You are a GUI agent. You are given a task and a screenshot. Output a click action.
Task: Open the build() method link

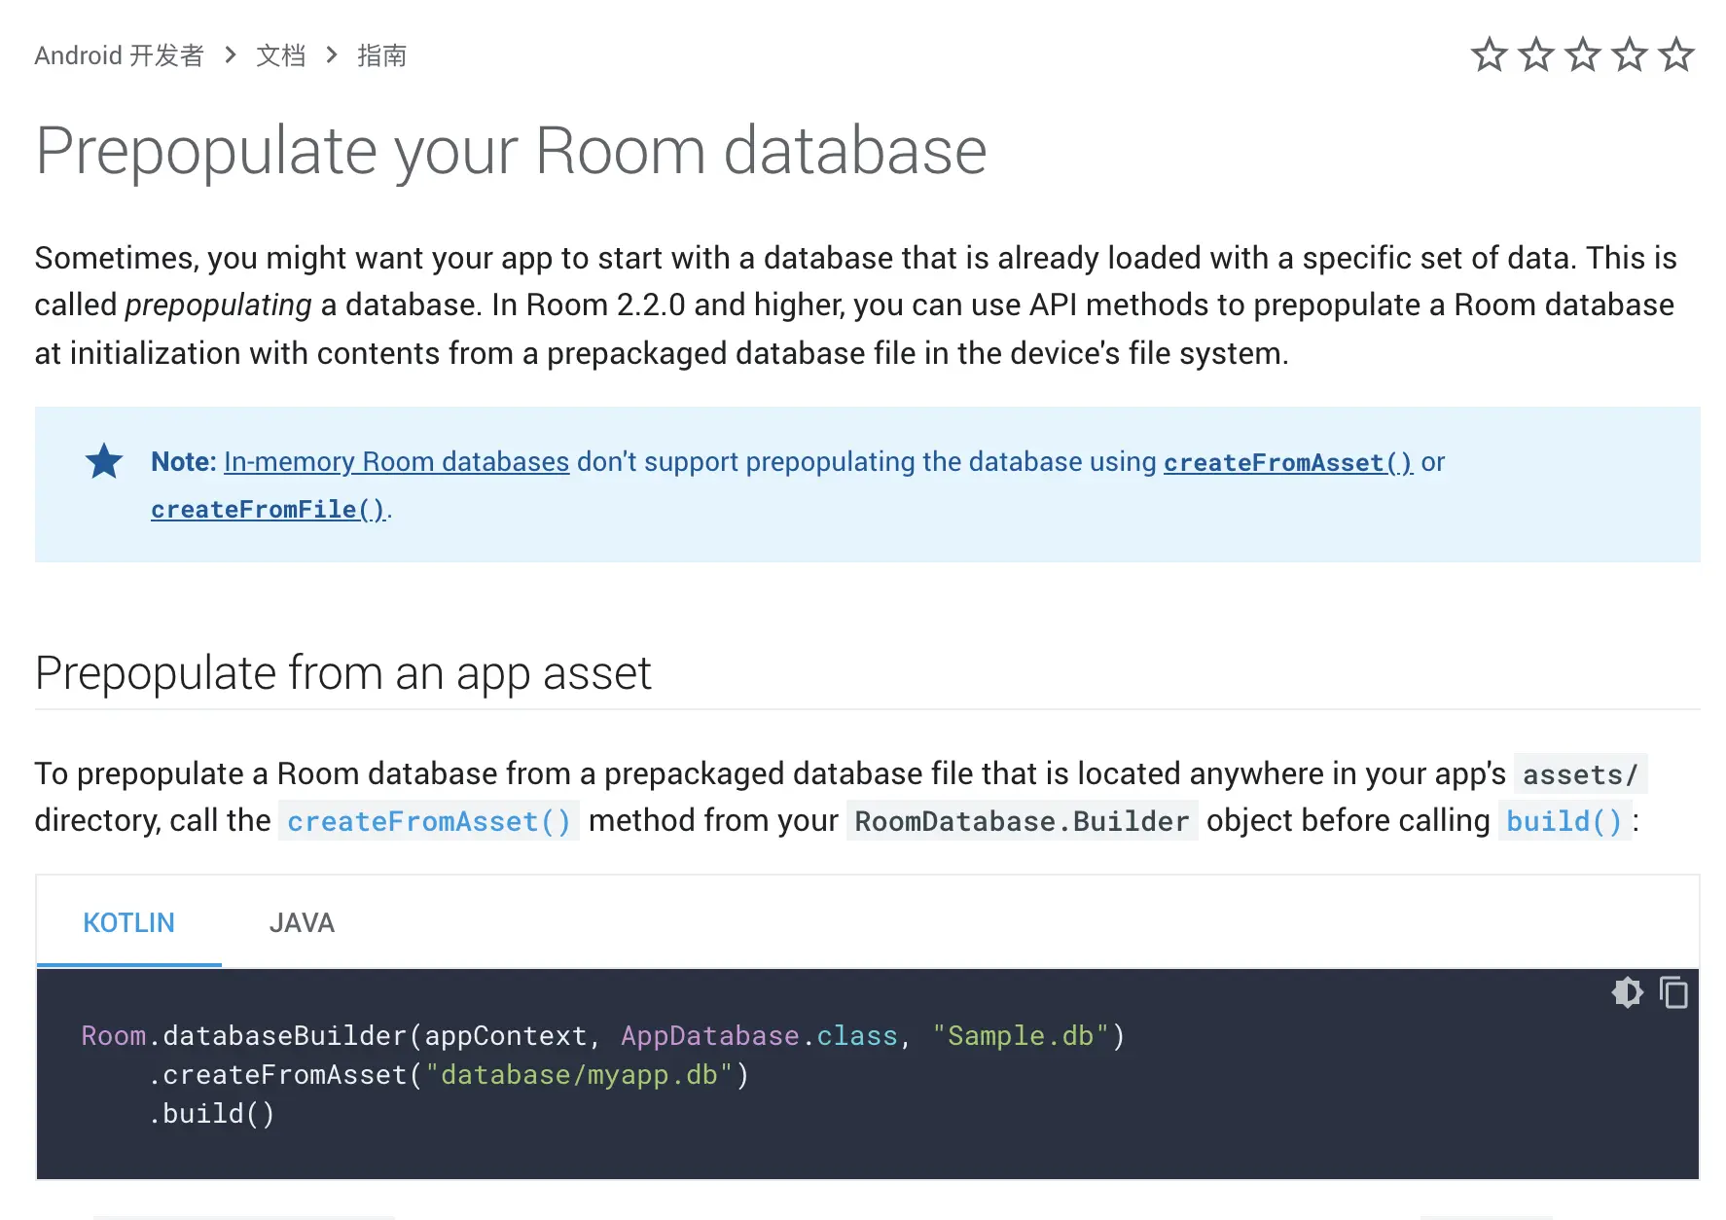tap(1564, 822)
